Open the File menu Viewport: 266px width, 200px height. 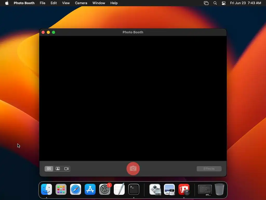point(42,3)
